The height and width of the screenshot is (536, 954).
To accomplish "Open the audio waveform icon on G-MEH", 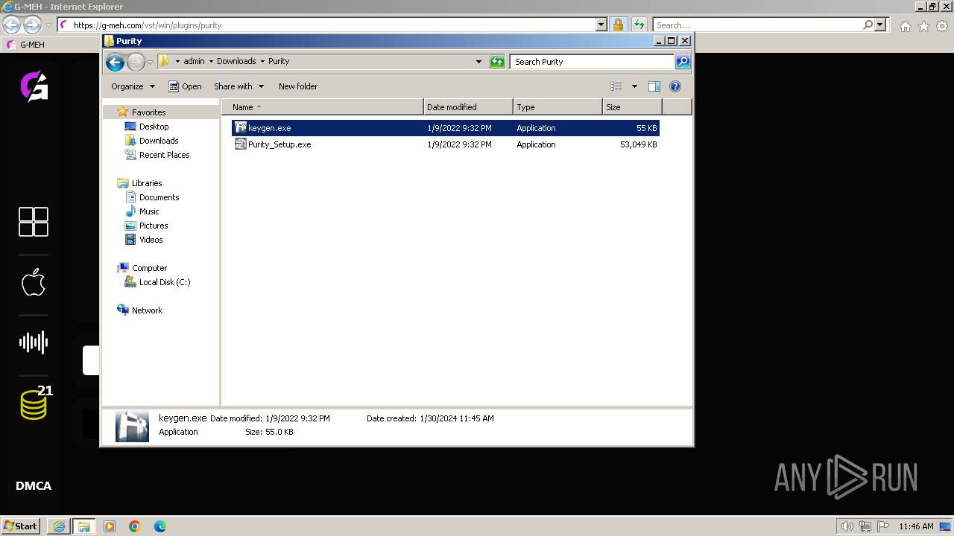I will (34, 342).
